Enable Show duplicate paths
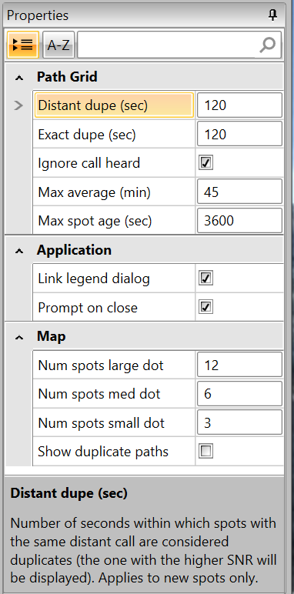This screenshot has width=294, height=594. coord(205,452)
